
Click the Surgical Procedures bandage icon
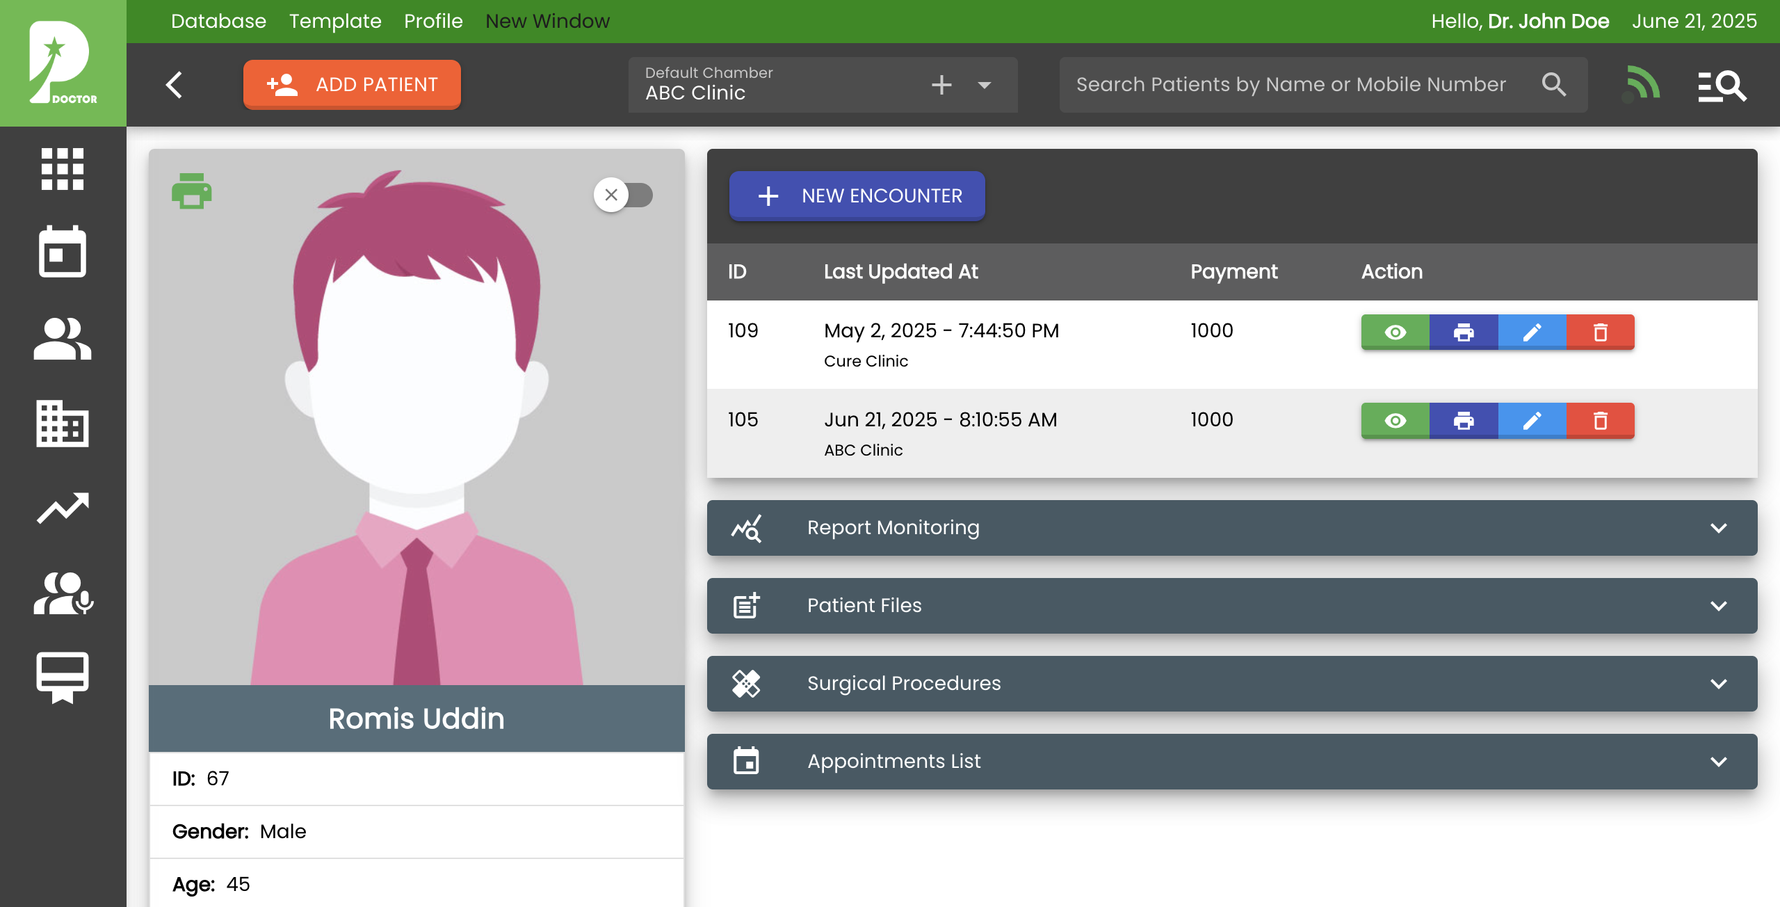pos(746,684)
